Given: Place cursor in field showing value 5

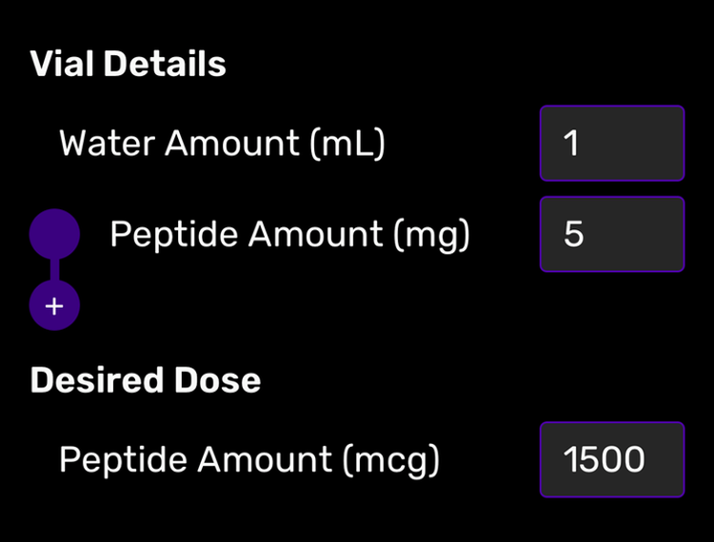Looking at the screenshot, I should [x=612, y=235].
